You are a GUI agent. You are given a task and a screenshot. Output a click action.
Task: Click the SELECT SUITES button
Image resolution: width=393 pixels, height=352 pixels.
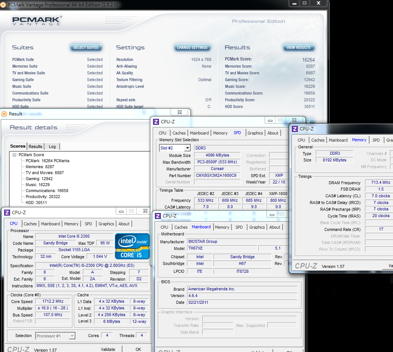(86, 47)
